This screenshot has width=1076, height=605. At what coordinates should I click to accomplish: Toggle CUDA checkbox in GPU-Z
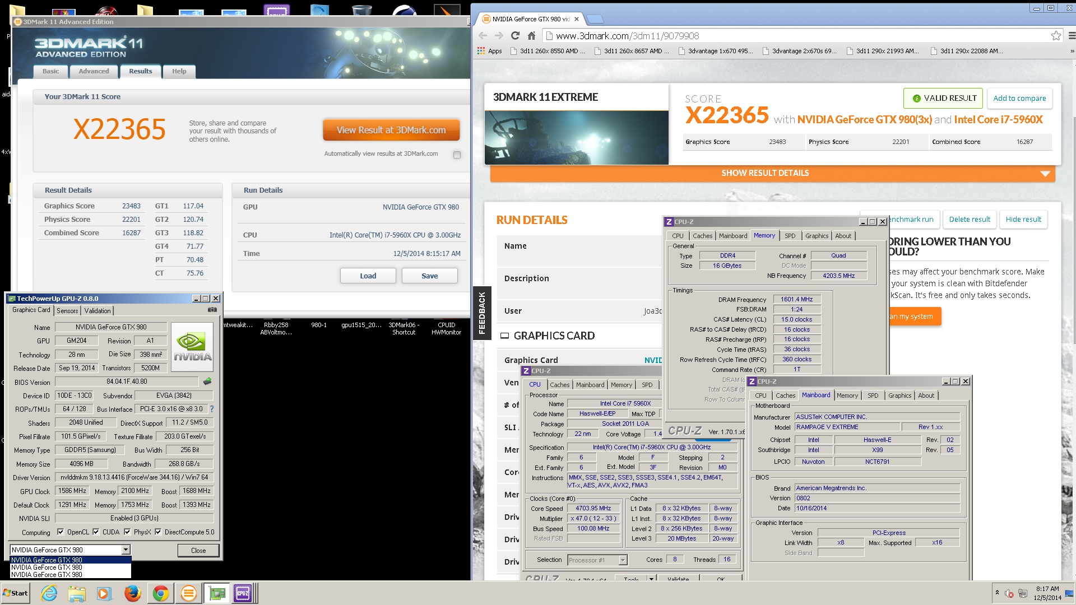96,532
